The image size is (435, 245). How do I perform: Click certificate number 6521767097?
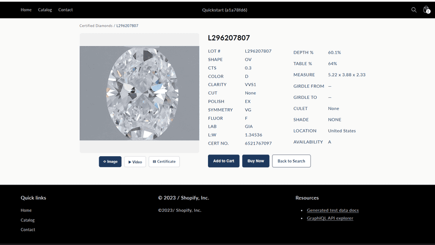[x=258, y=144]
